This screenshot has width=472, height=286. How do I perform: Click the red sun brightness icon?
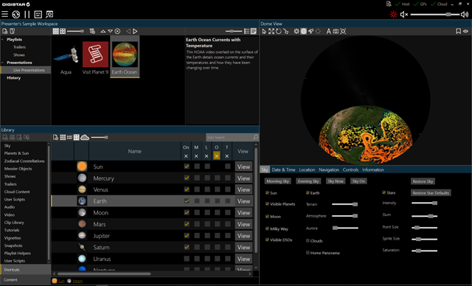point(393,14)
